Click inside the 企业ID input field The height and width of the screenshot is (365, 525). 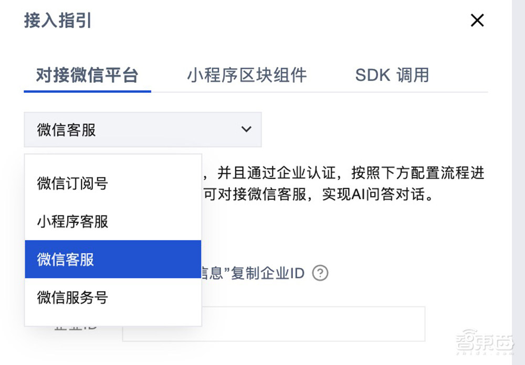click(x=273, y=324)
